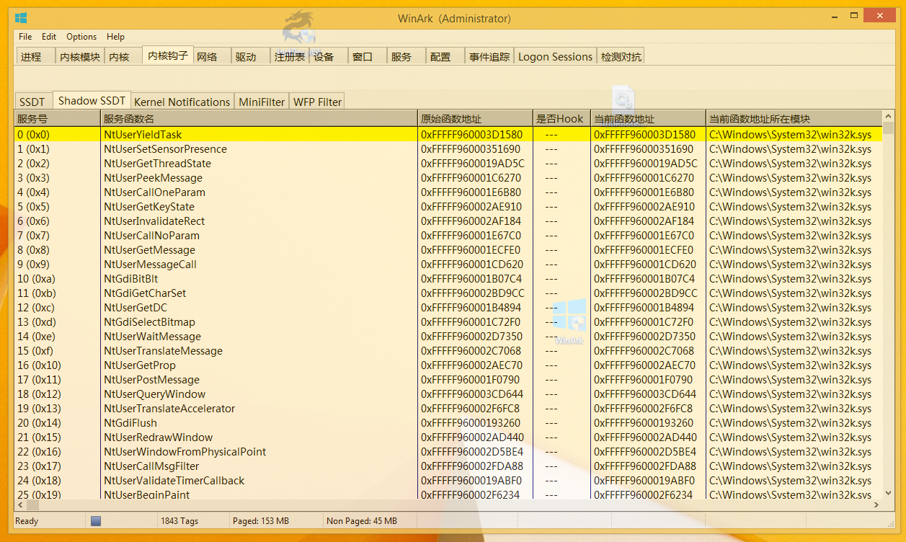Select the NtUserGetProp row
Viewport: 906px width, 542px height.
448,365
